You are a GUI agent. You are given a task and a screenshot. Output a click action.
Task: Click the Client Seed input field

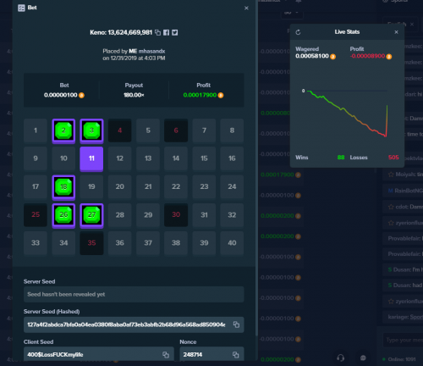coord(99,354)
